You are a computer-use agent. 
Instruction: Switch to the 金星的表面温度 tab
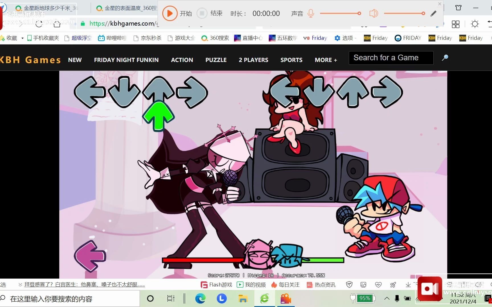click(127, 8)
